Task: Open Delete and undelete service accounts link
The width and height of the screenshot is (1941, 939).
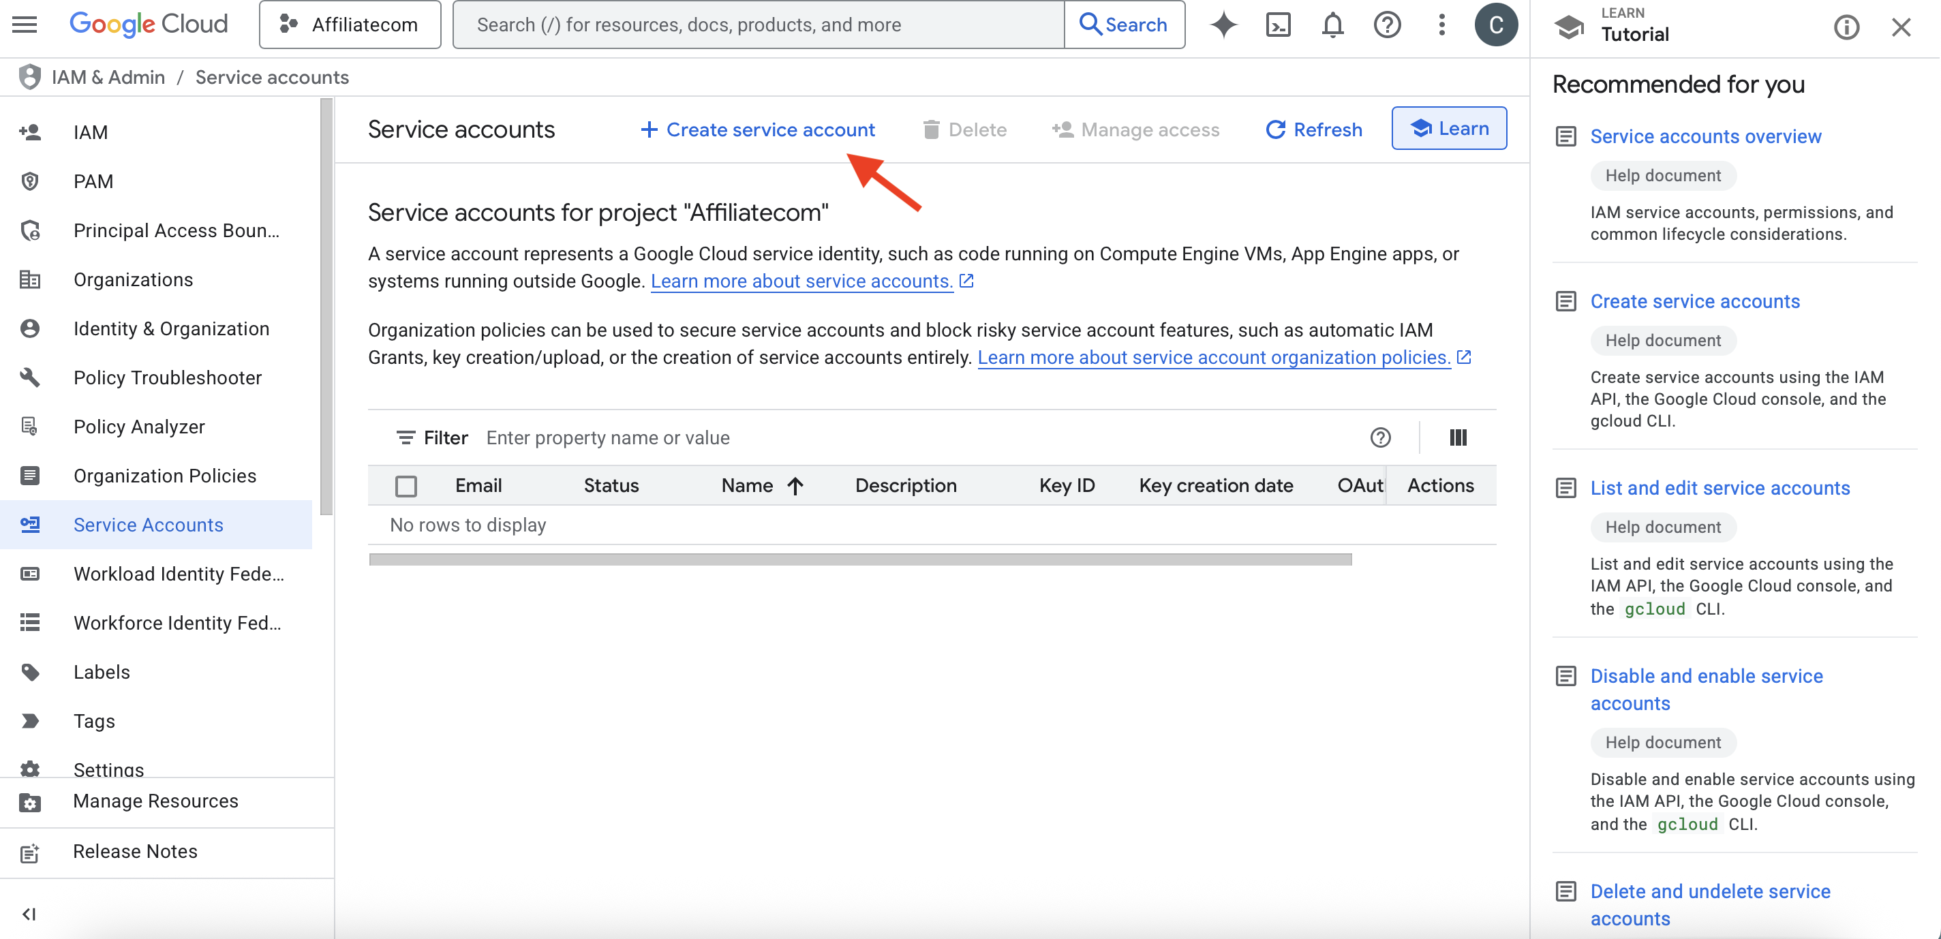Action: coord(1710,905)
